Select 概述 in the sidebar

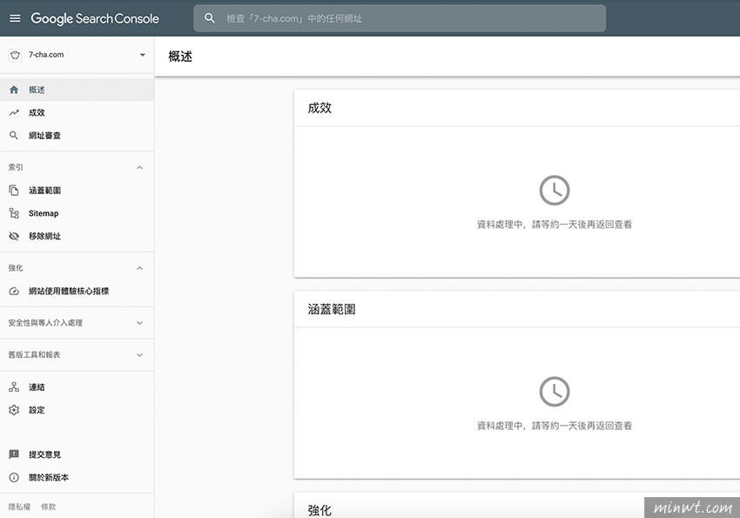pos(77,90)
